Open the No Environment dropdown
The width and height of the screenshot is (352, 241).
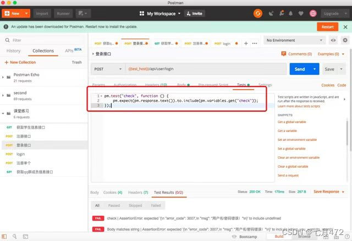pos(294,40)
